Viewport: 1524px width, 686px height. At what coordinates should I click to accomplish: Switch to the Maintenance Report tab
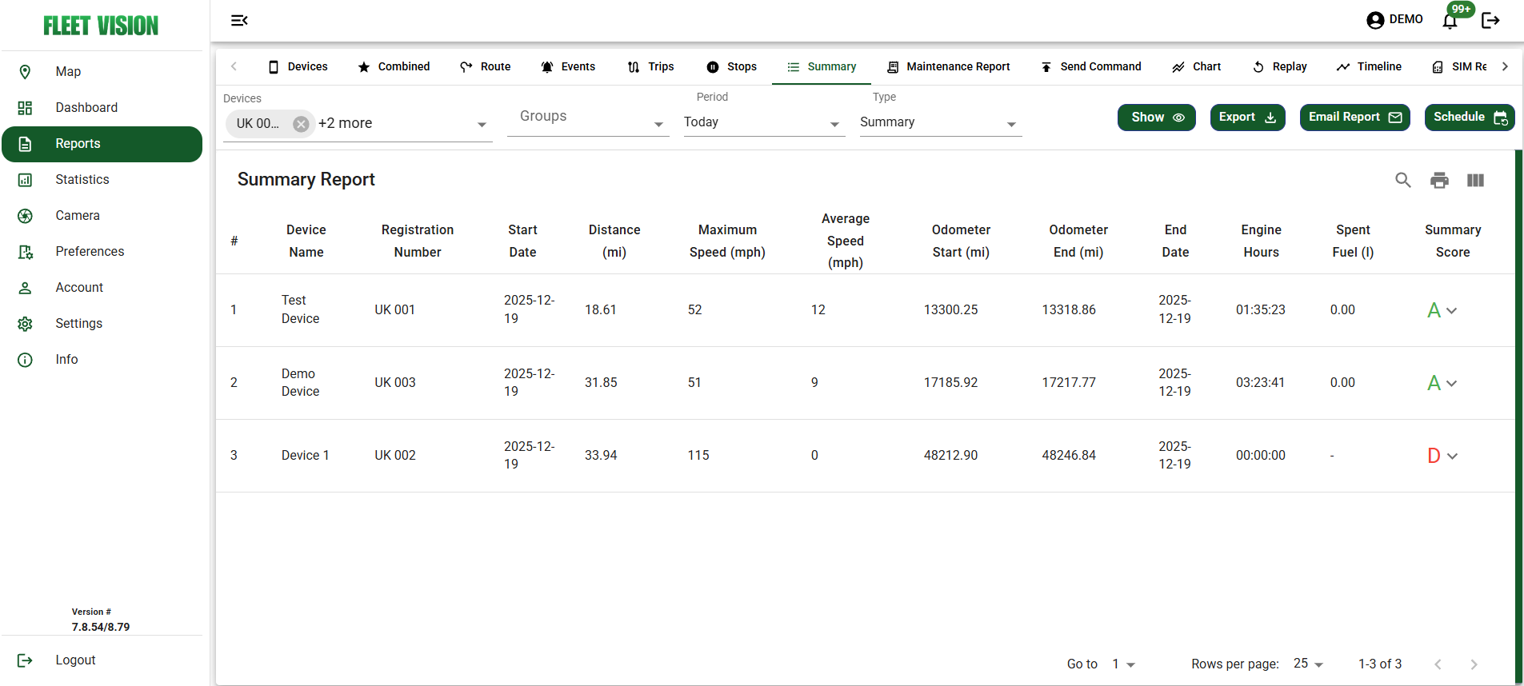(949, 67)
